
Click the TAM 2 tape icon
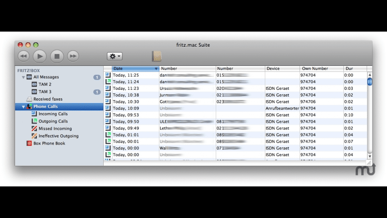[x=34, y=85]
